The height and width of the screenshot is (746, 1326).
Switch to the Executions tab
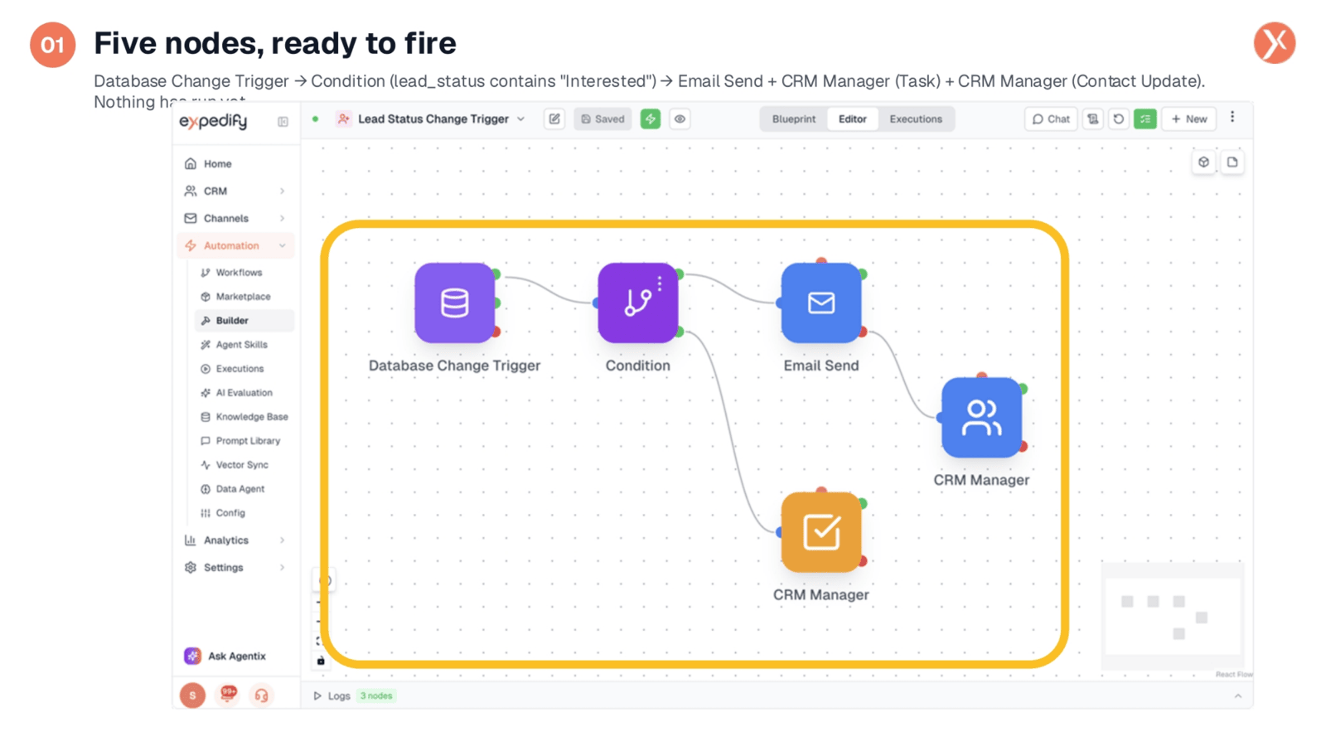point(916,119)
